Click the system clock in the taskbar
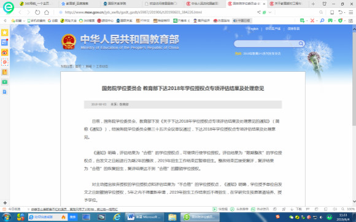 [343, 217]
